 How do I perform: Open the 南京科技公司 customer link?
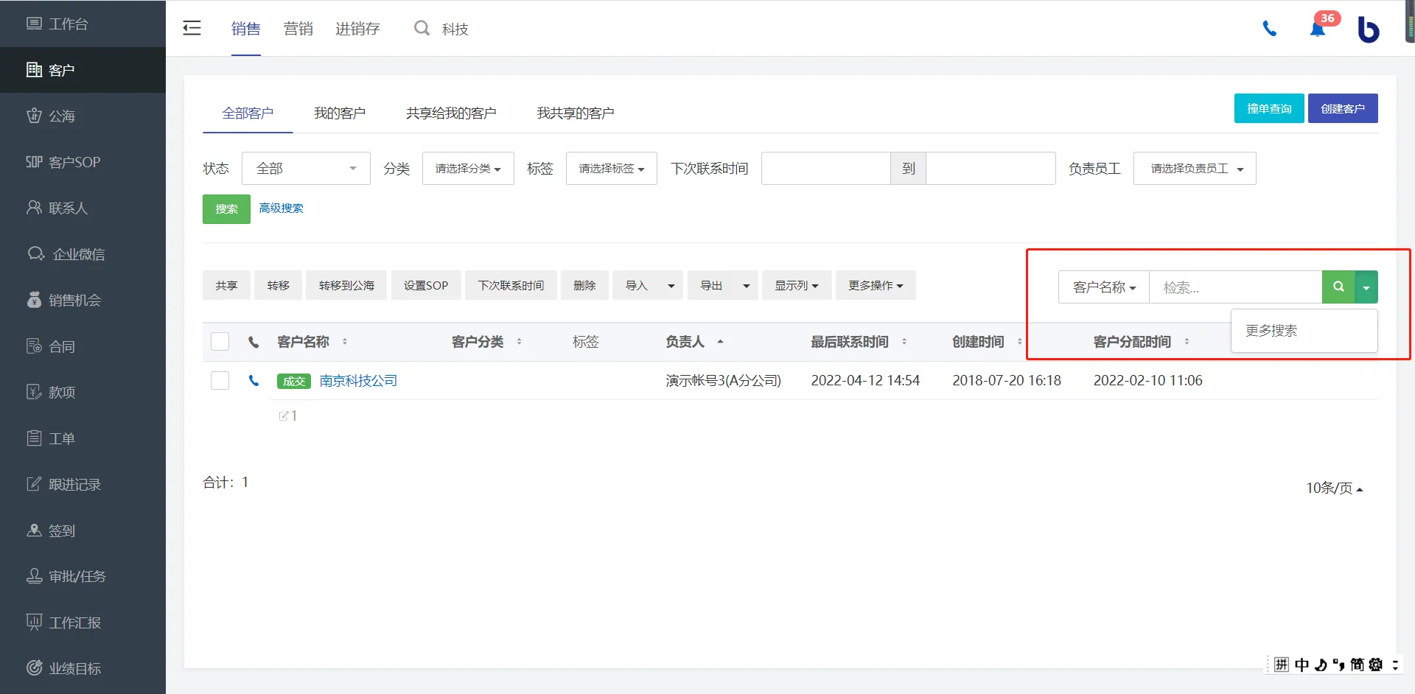tap(358, 381)
